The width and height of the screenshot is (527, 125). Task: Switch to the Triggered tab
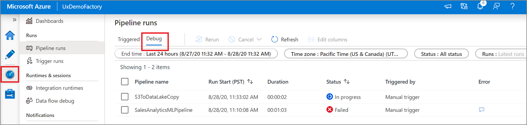(x=129, y=39)
